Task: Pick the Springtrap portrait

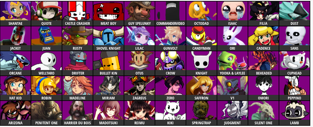Action: [x=201, y=113]
